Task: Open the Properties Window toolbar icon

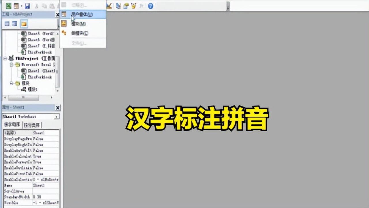Action: click(x=126, y=6)
